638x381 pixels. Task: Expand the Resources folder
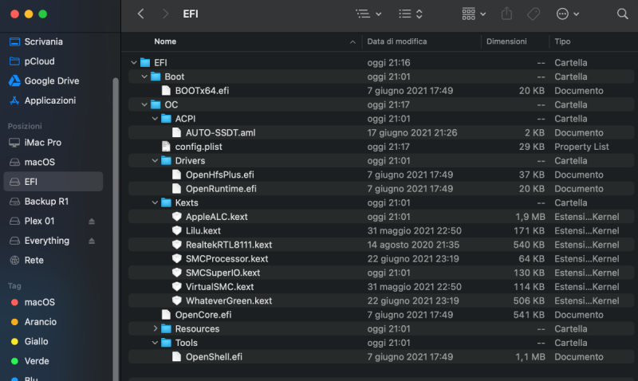tap(156, 328)
